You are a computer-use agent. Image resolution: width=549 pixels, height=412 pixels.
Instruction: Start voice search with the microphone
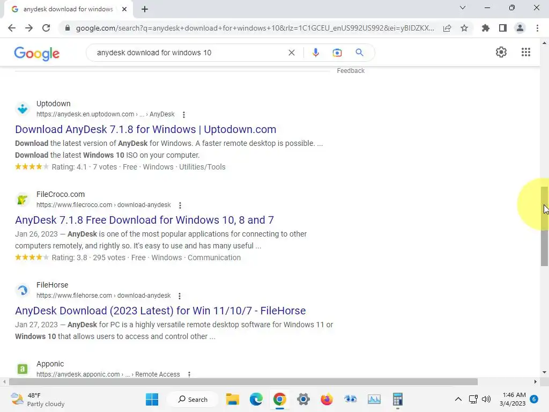pyautogui.click(x=315, y=53)
